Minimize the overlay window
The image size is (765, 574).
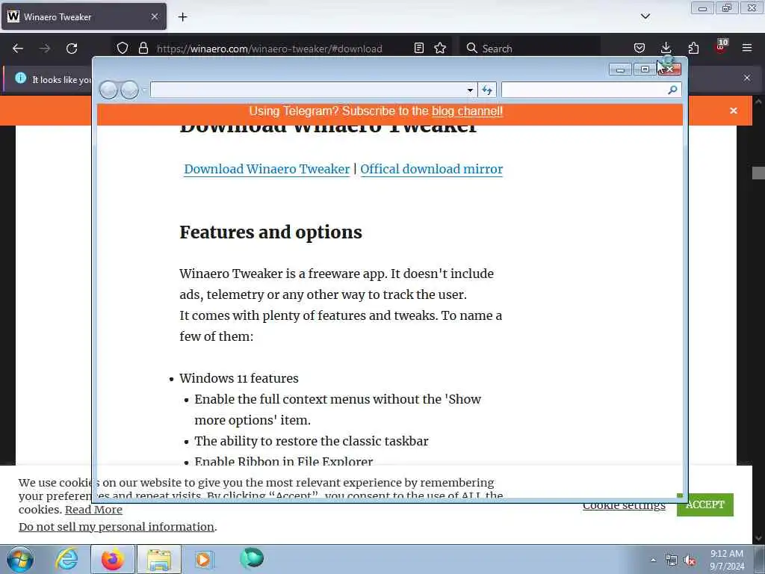(x=620, y=70)
